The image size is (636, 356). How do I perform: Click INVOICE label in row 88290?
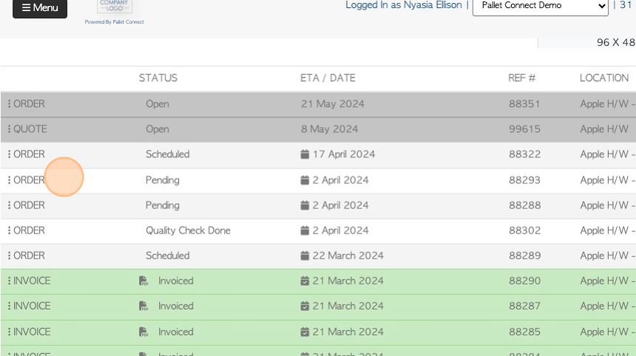point(32,281)
